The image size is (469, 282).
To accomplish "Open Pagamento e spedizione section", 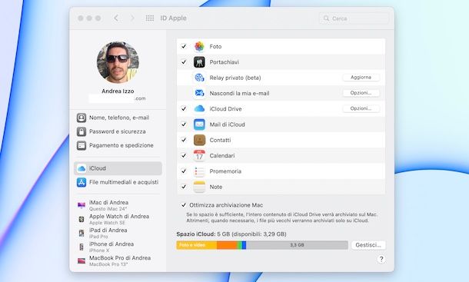I will pos(118,145).
